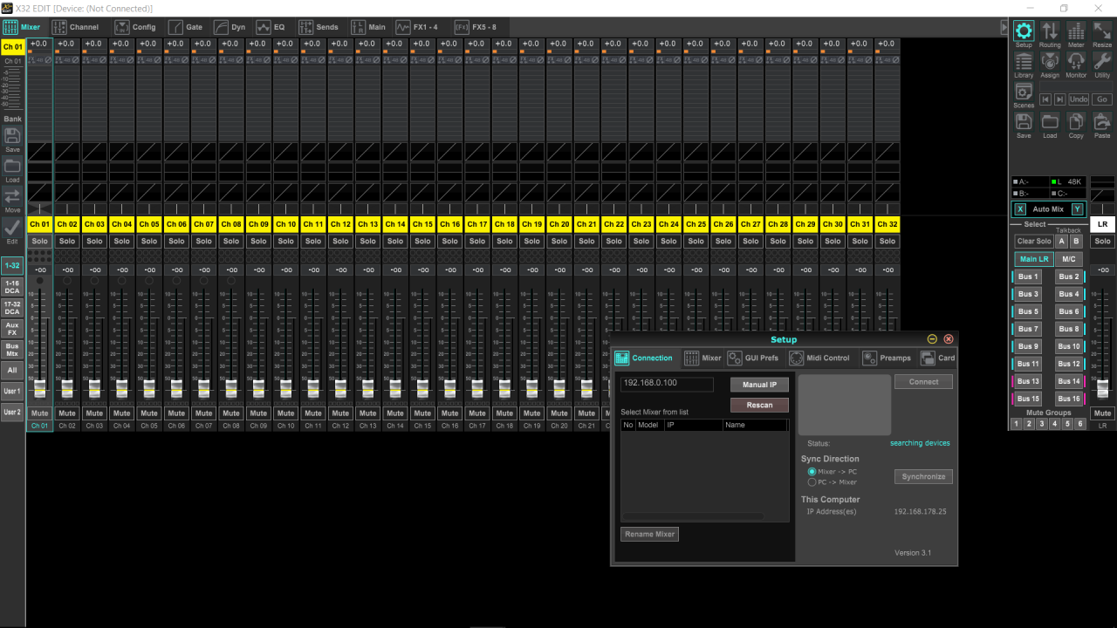Select the PC -> Mixer radio button
1117x628 pixels.
(x=812, y=482)
